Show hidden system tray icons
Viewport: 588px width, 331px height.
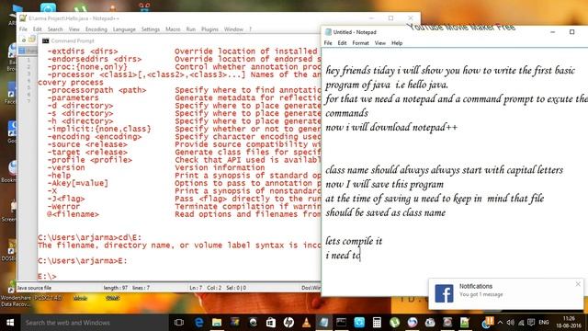[500, 323]
